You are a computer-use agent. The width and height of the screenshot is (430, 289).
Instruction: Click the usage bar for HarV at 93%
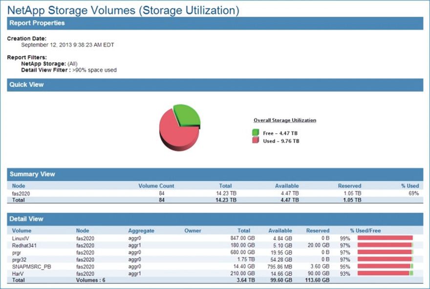(386, 273)
